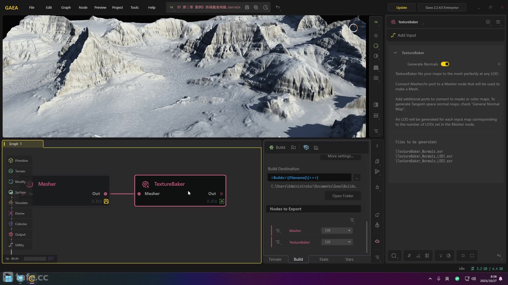Click the Add Input icon
Screen dimensions: 508x285
(x=393, y=35)
